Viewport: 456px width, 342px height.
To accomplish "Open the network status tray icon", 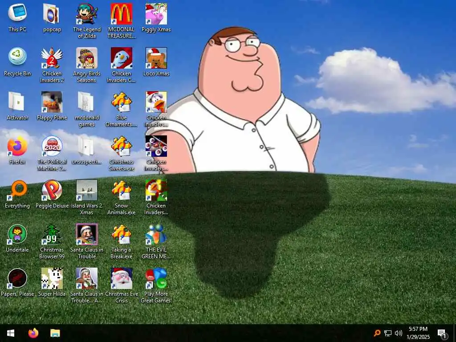I will [x=388, y=333].
